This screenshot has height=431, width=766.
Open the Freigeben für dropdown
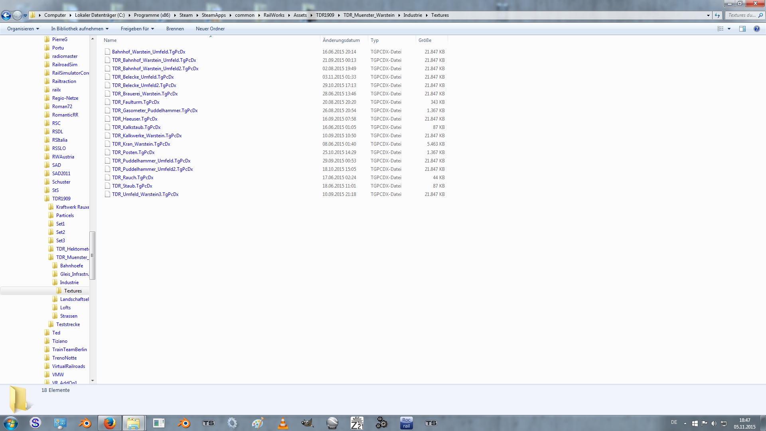click(x=137, y=29)
